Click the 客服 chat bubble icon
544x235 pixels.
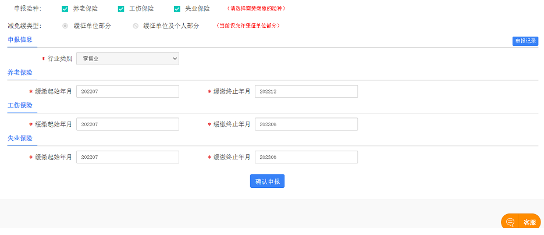(510, 222)
